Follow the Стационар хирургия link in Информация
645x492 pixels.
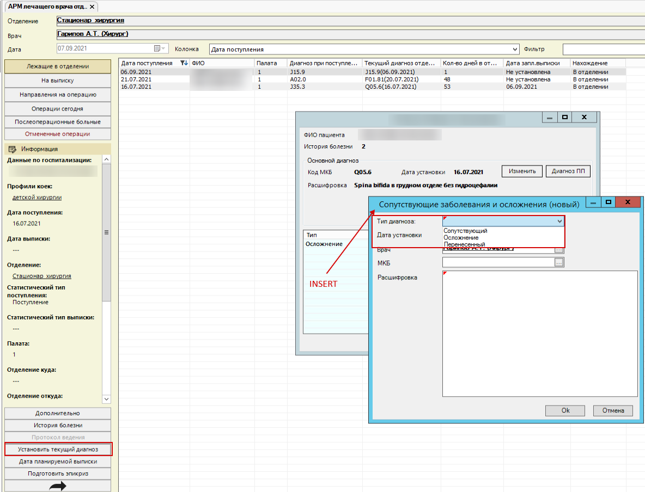(41, 276)
